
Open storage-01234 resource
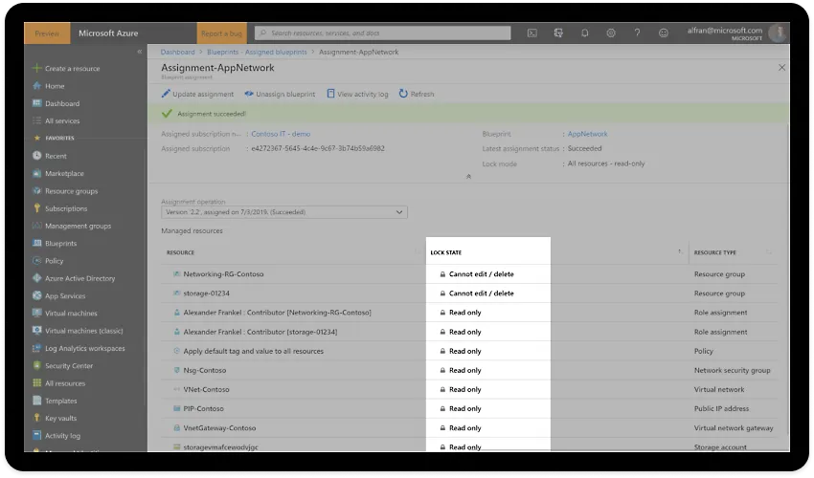point(206,293)
